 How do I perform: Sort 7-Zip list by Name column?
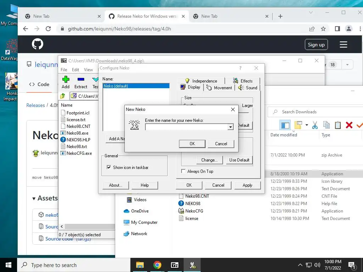[x=67, y=105]
